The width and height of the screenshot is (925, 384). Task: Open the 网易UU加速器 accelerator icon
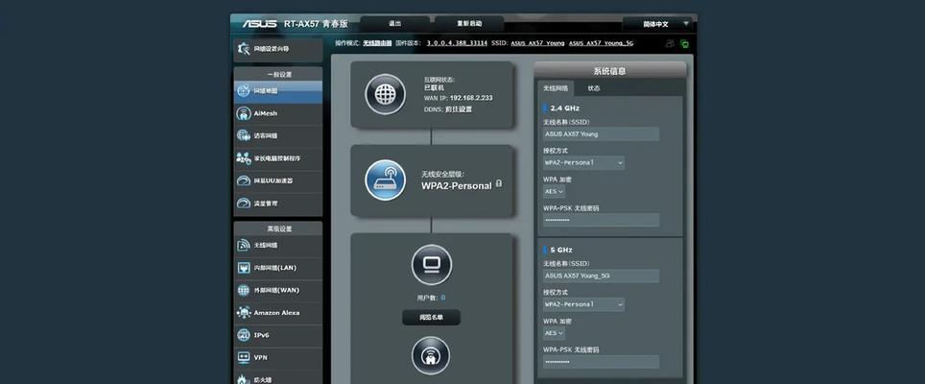244,180
